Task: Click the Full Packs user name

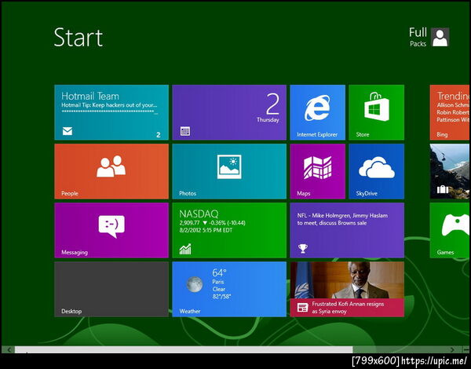Action: (x=418, y=37)
